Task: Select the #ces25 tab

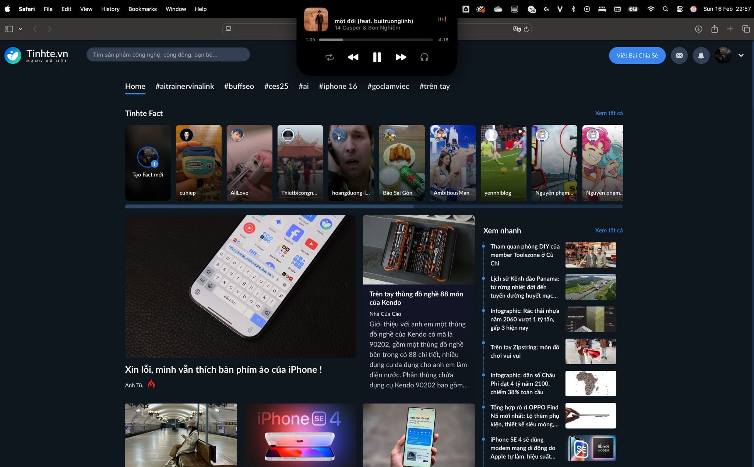Action: click(276, 86)
